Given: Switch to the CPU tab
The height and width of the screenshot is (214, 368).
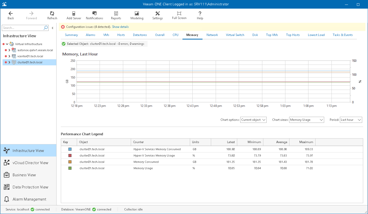Looking at the screenshot, I should point(175,35).
